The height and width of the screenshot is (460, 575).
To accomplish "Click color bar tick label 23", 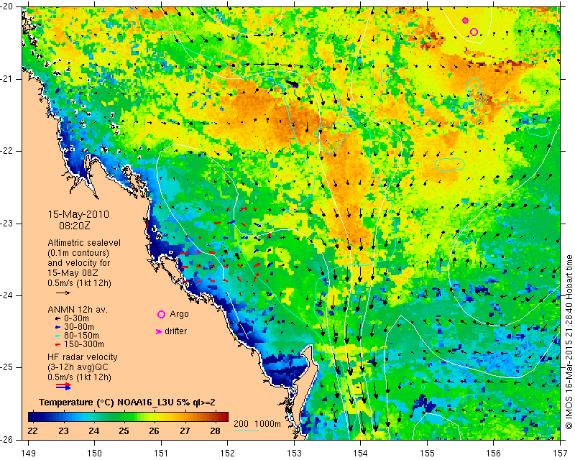I will click(63, 431).
